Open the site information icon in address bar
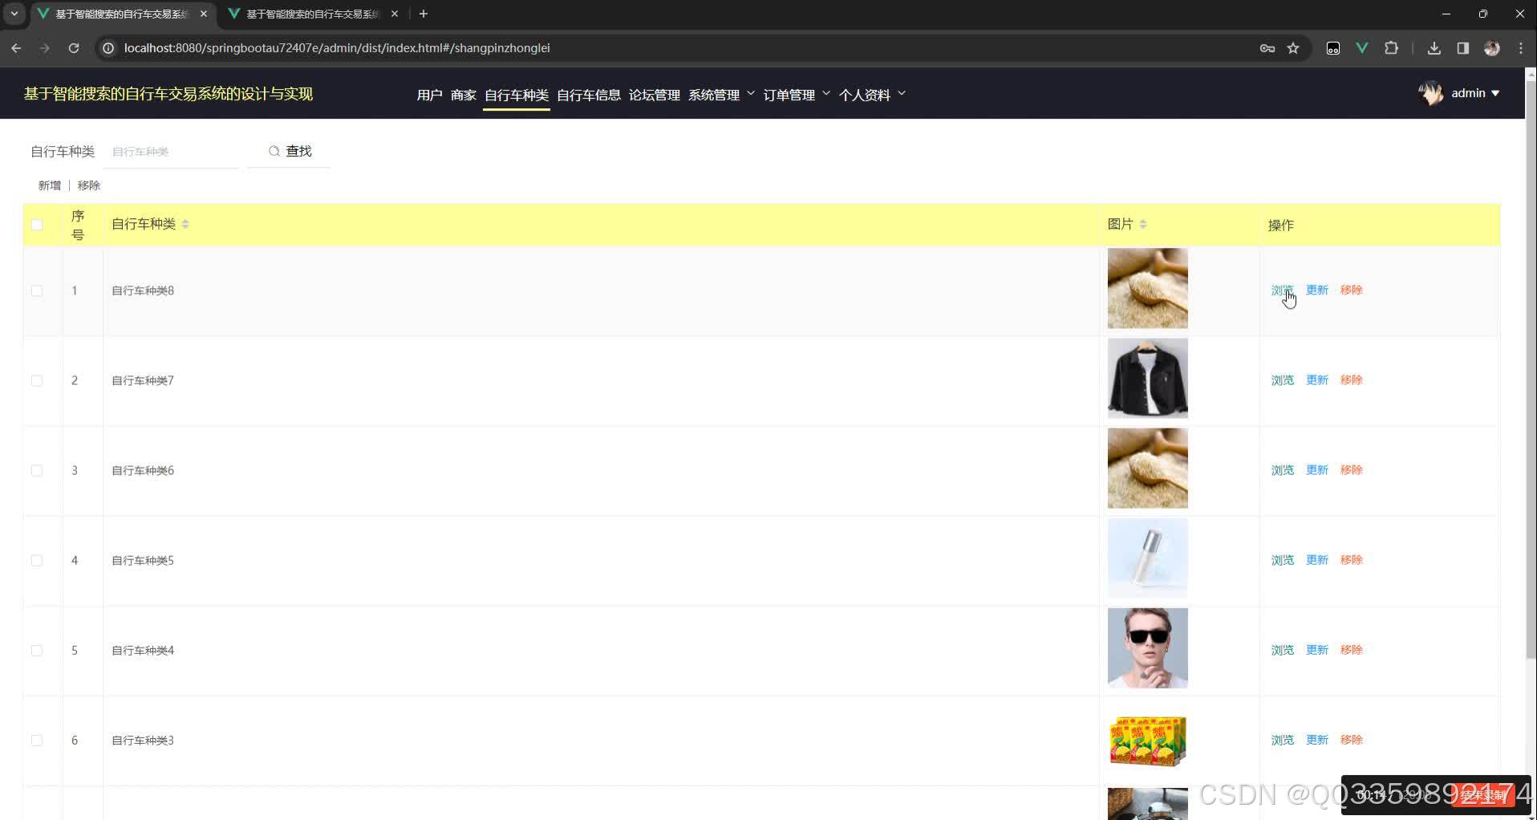 (108, 48)
